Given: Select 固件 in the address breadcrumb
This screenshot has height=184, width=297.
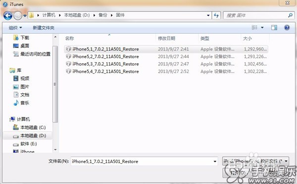Looking at the screenshot, I should tap(120, 15).
